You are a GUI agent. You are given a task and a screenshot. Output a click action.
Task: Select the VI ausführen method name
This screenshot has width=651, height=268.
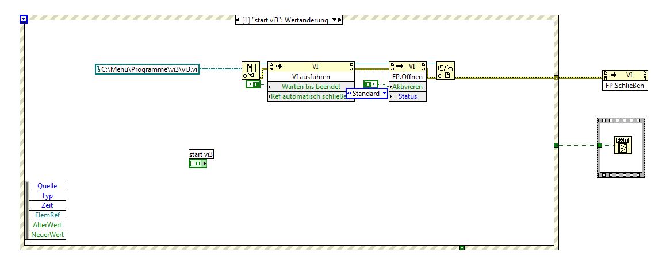pos(311,77)
